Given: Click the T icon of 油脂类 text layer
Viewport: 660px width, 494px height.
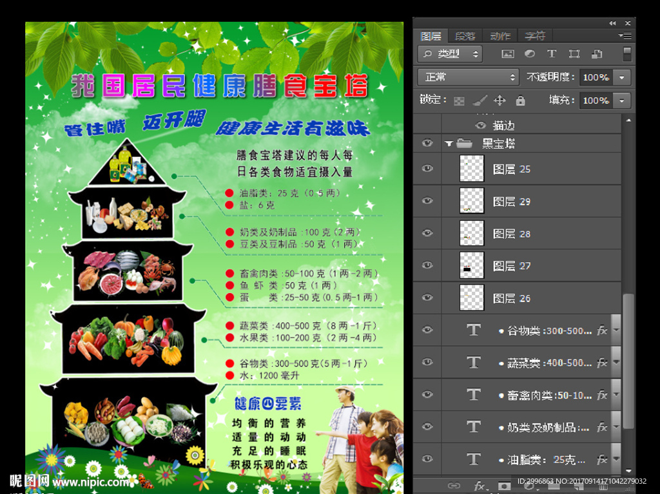Looking at the screenshot, I should tap(474, 459).
